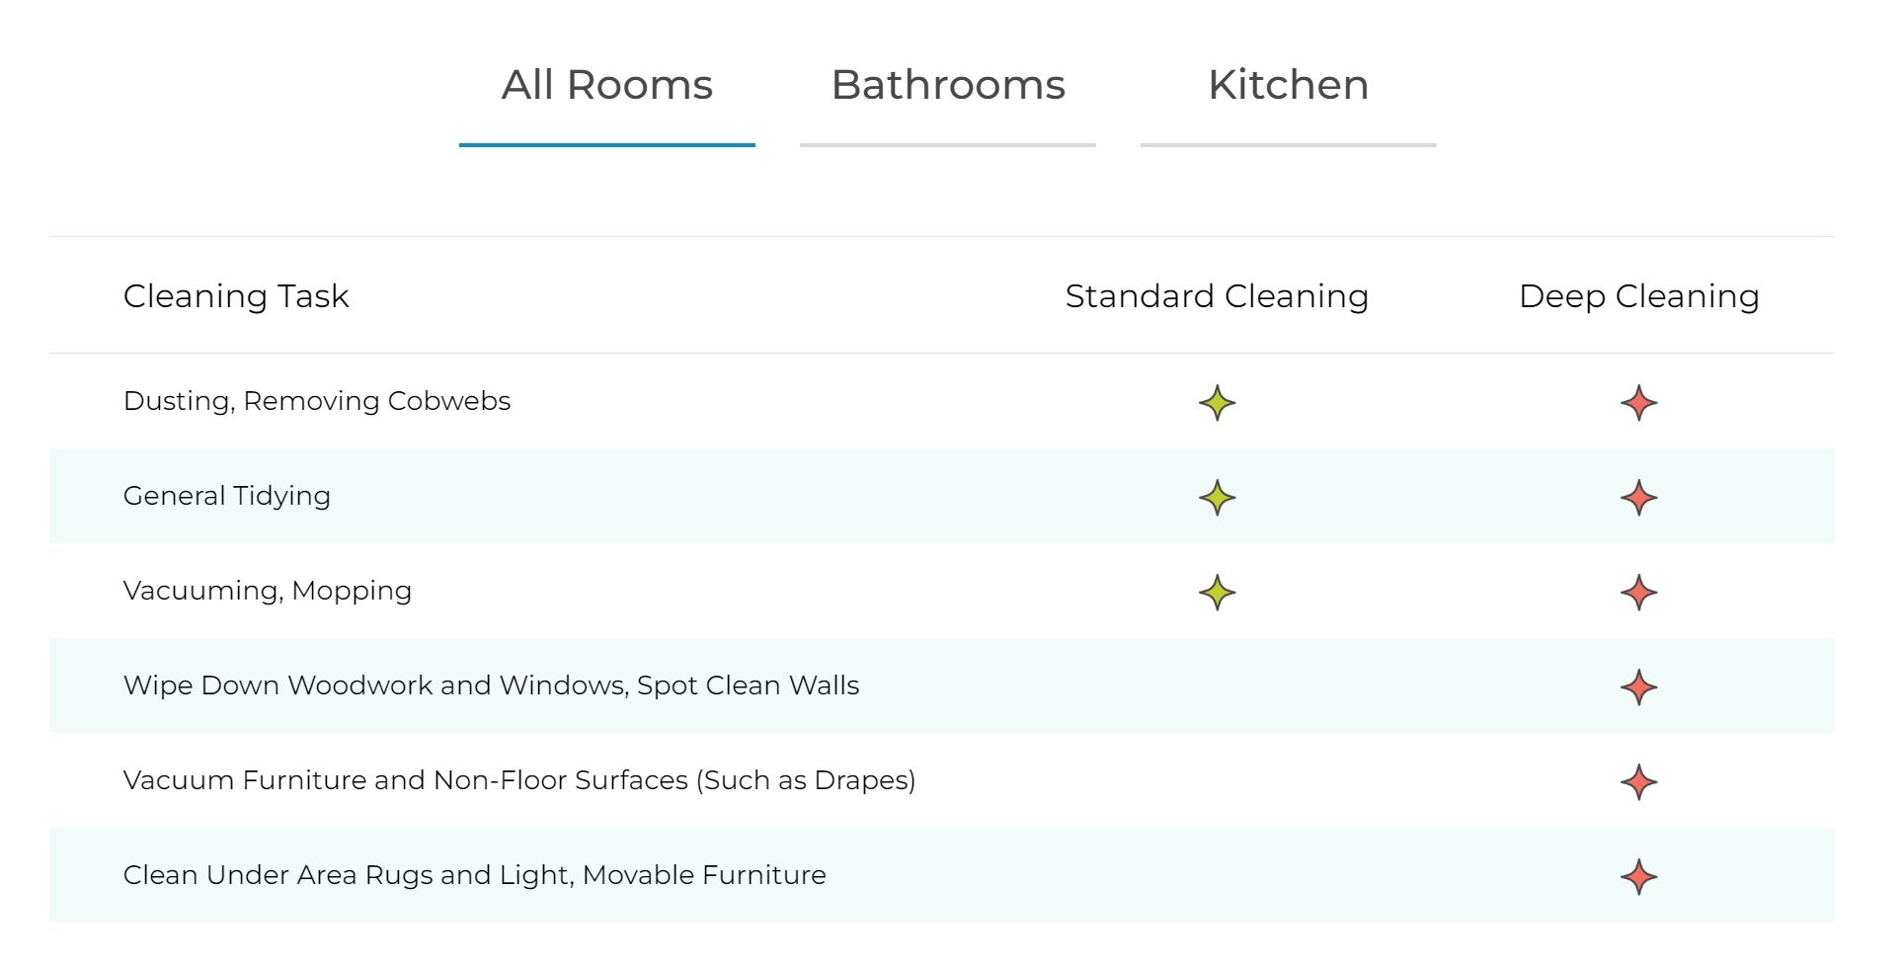
Task: Click the Standard Cleaning column header
Action: click(1216, 295)
